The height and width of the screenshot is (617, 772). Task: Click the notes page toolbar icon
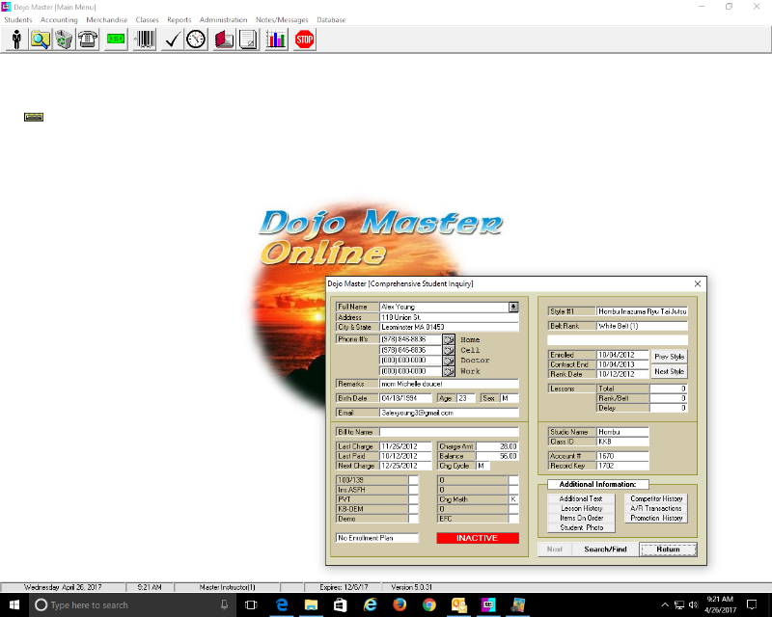tap(248, 40)
